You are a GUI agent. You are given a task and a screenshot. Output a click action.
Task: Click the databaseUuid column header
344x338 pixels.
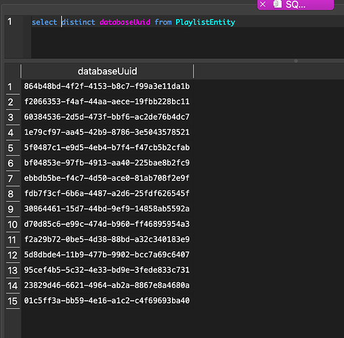pyautogui.click(x=107, y=71)
